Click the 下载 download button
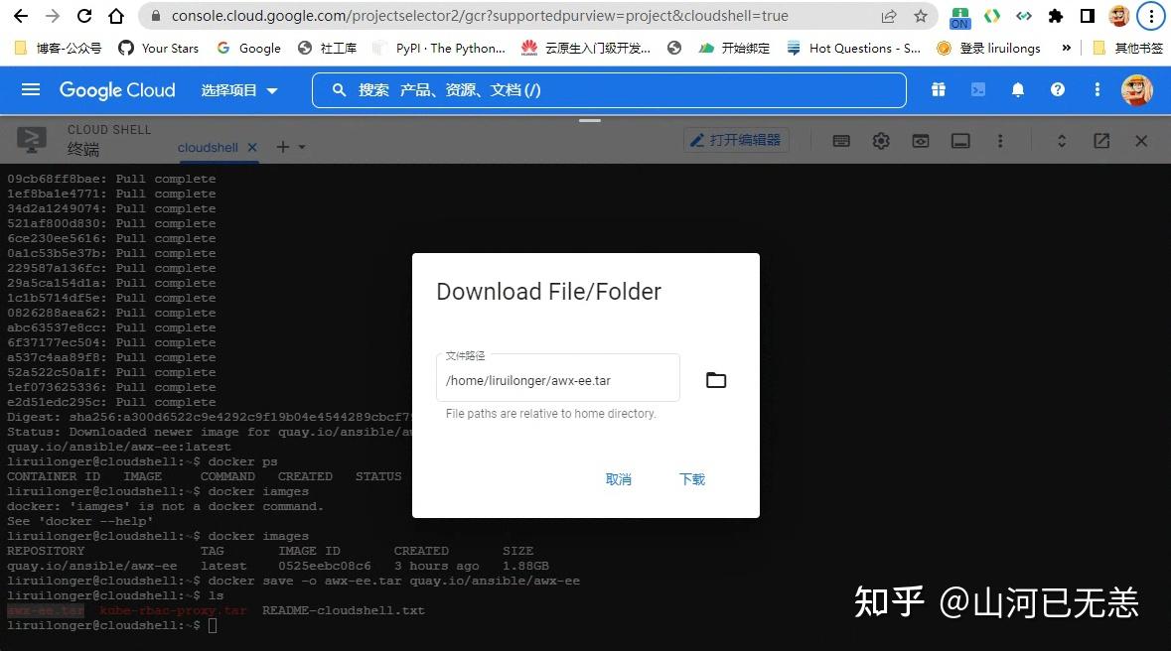Screen dimensions: 1171x651 692,479
